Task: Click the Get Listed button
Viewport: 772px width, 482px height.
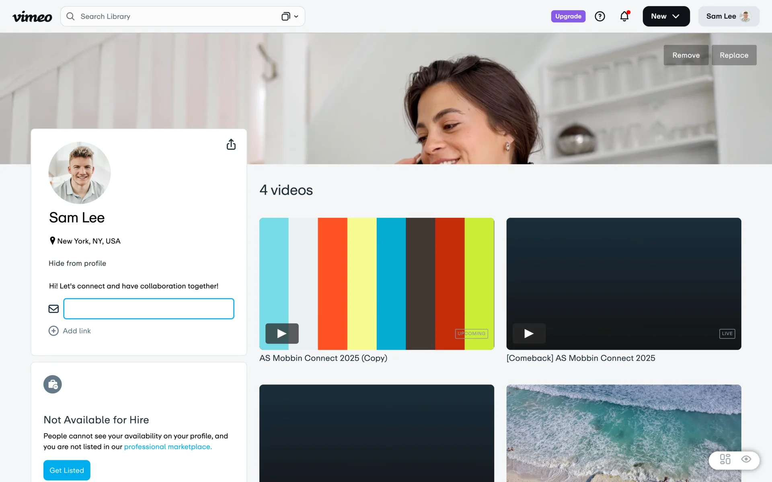Action: 67,470
